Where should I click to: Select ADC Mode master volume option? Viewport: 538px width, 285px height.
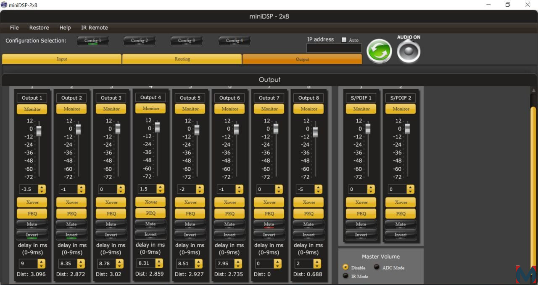click(377, 267)
